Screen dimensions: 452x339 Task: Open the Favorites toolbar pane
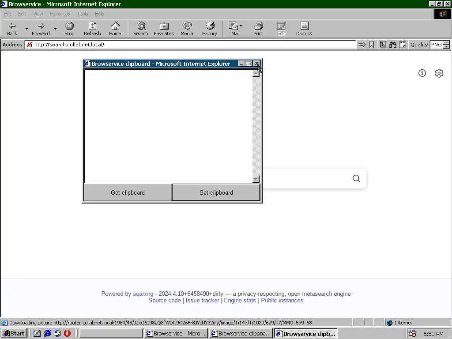[164, 29]
